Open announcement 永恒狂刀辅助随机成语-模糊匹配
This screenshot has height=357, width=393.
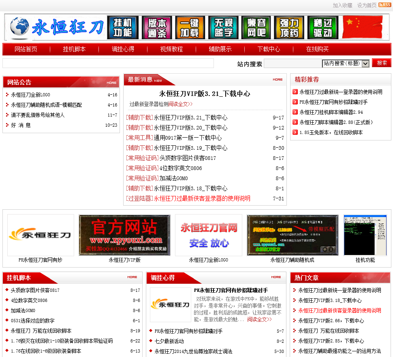pos(46,105)
